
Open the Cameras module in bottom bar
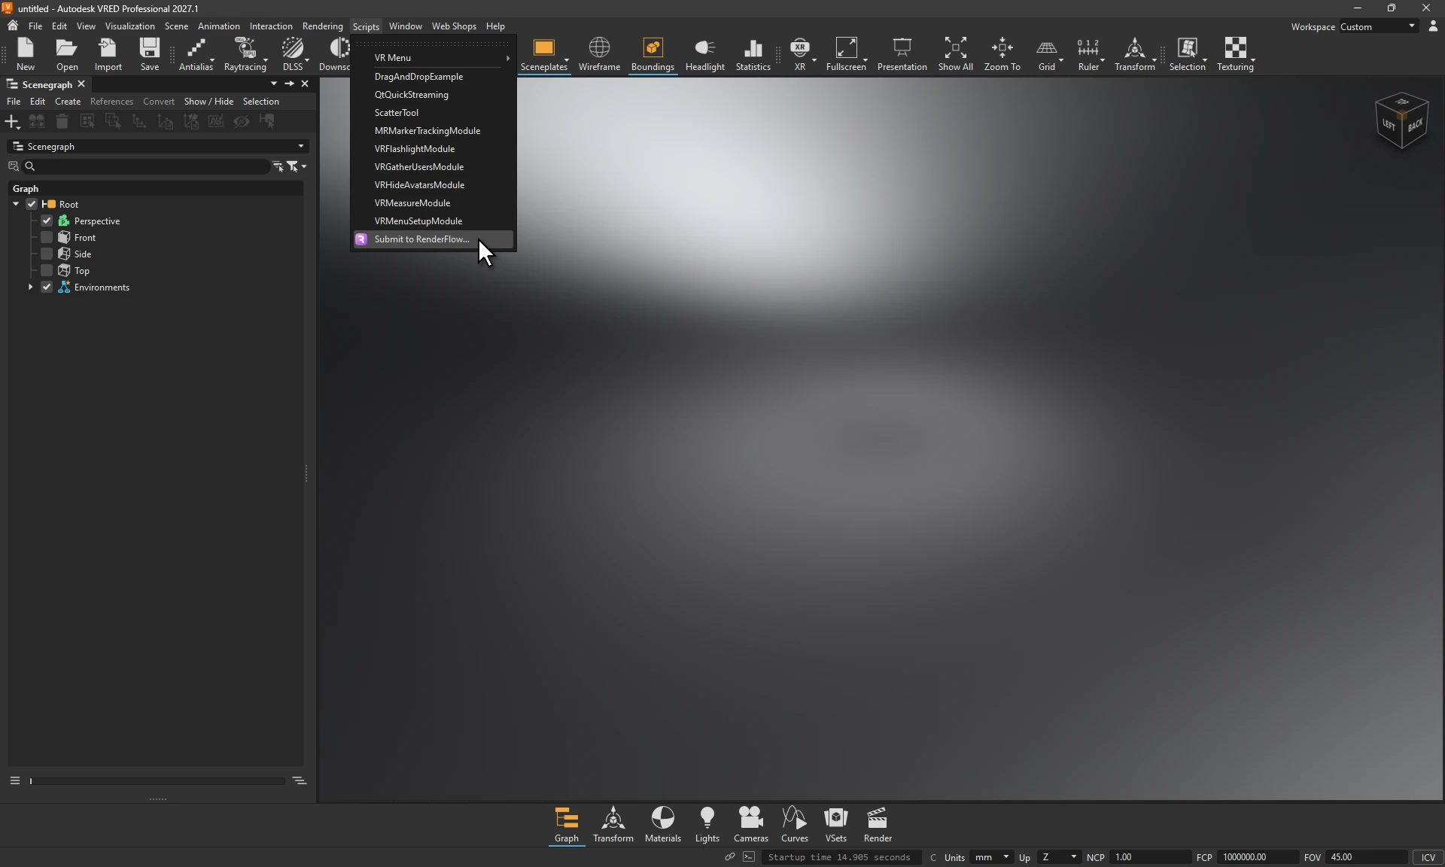751,825
